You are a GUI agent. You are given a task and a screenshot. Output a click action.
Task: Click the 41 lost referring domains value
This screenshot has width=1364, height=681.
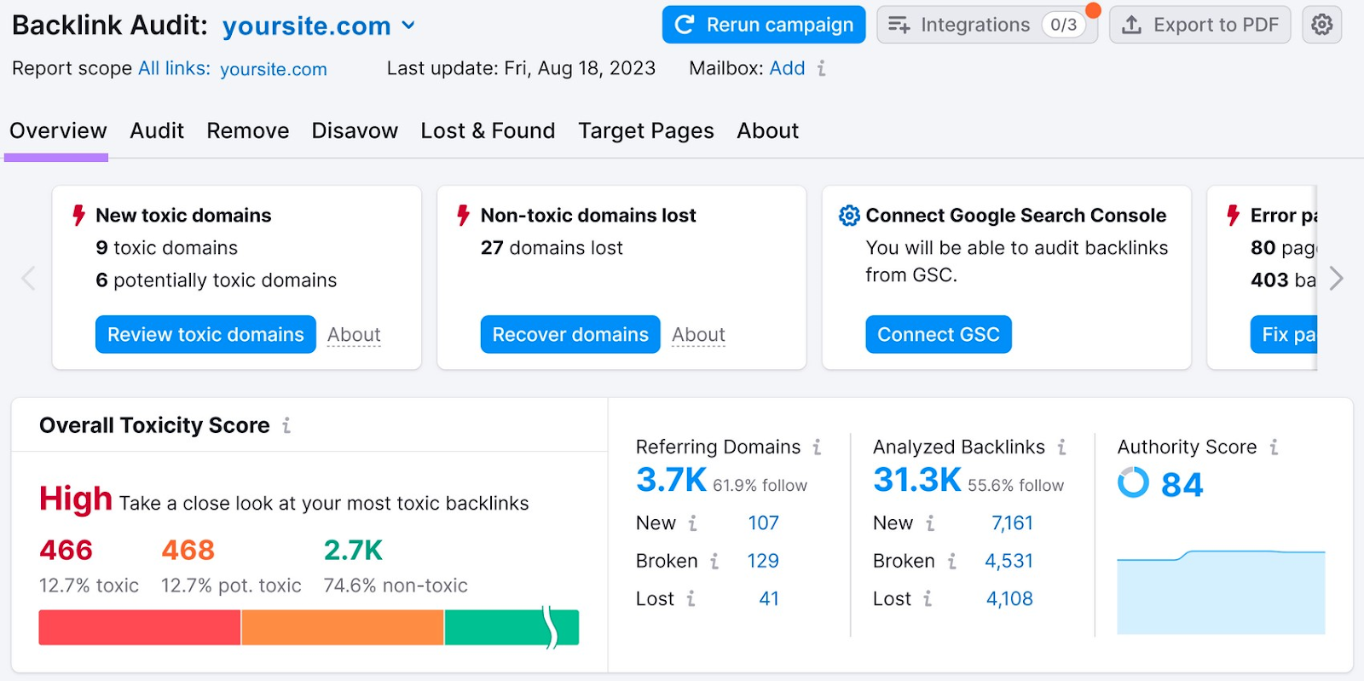click(x=769, y=599)
